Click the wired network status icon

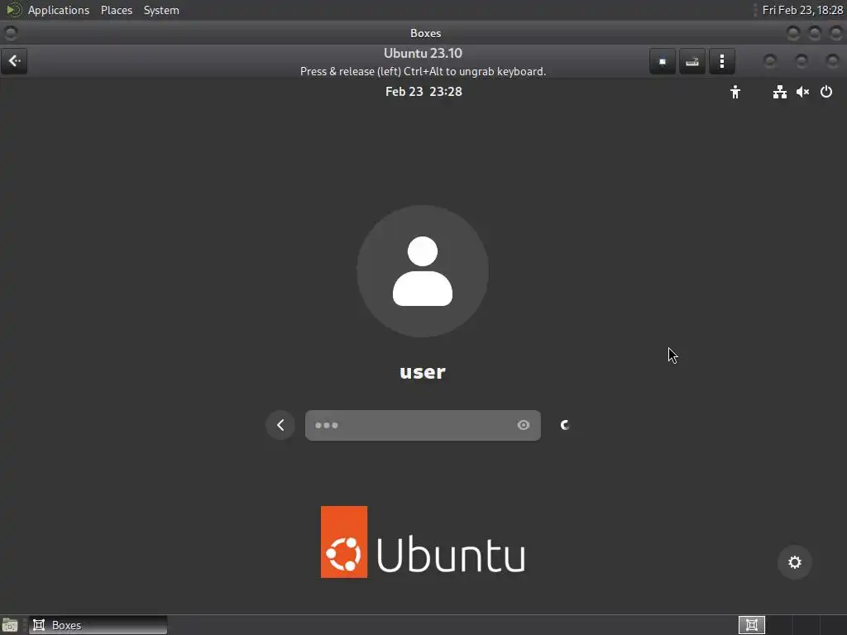[779, 92]
